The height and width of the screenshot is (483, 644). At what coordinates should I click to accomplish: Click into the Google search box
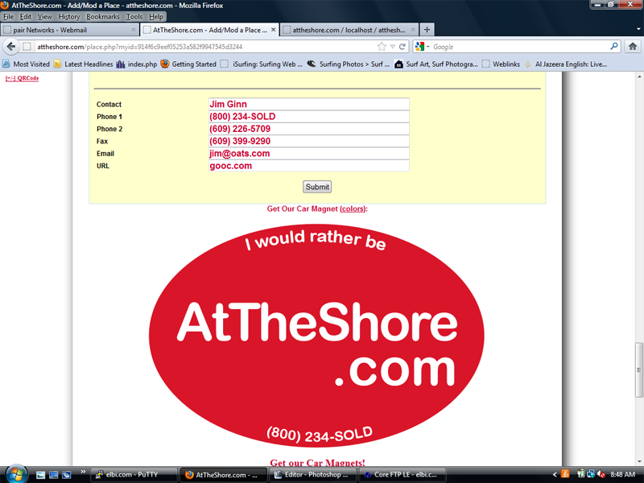tap(519, 47)
